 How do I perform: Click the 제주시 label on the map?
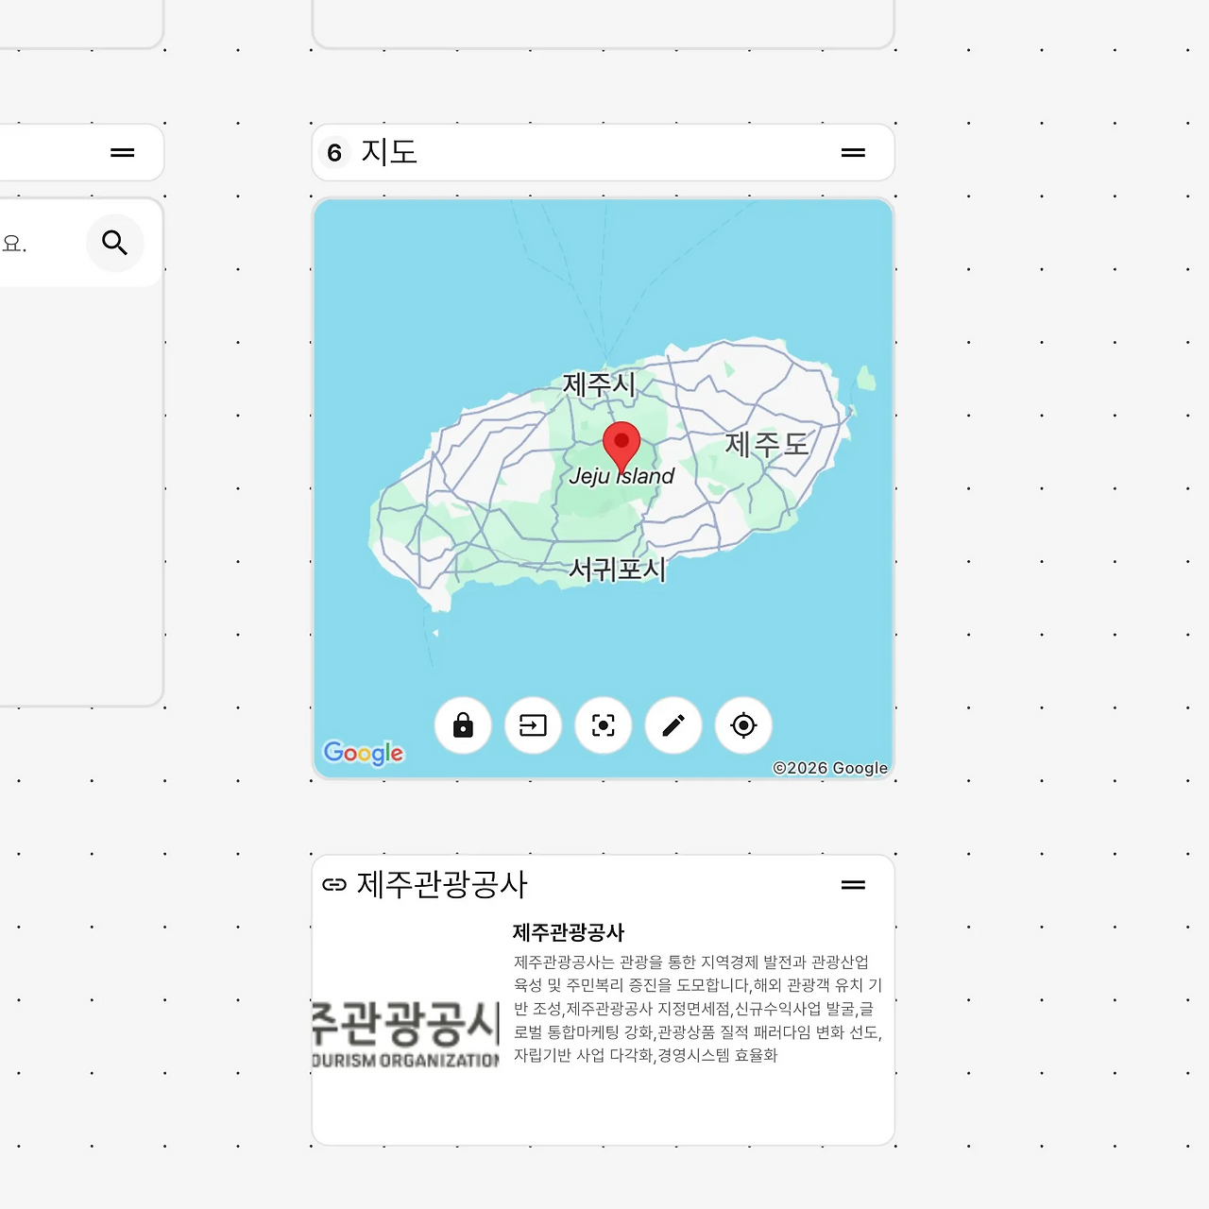(x=599, y=384)
